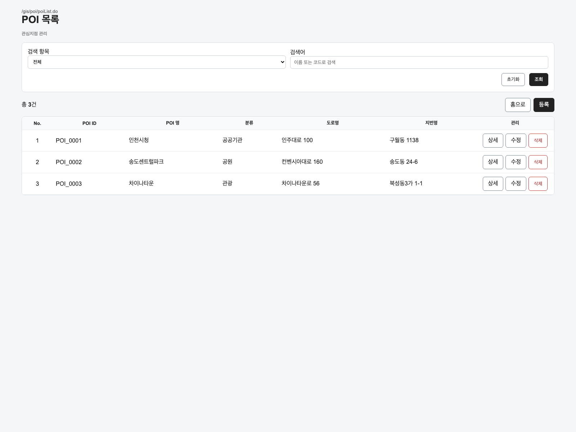The image size is (576, 432).
Task: Click the 총 3건 total count text
Action: pyautogui.click(x=29, y=104)
